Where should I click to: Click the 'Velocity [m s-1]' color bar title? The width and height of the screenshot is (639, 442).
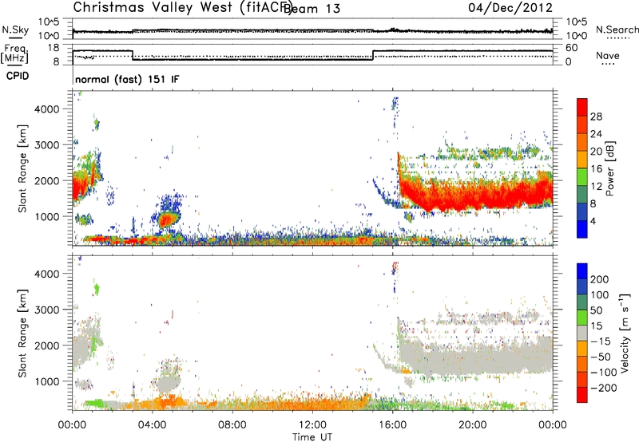[x=625, y=333]
